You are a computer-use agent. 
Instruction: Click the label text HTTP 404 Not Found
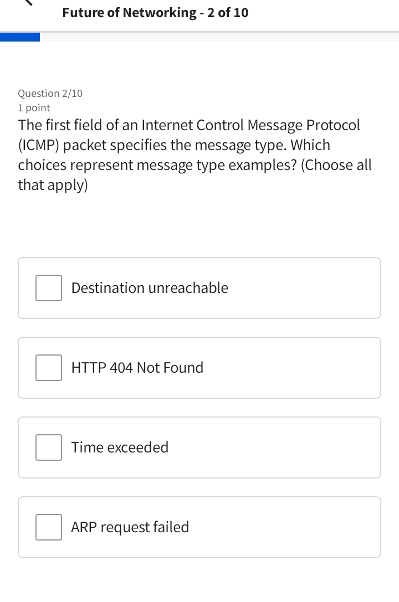136,367
